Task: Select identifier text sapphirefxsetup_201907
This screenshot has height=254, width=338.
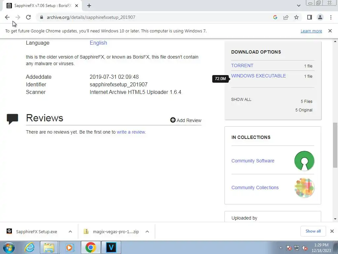Action: pyautogui.click(x=118, y=84)
